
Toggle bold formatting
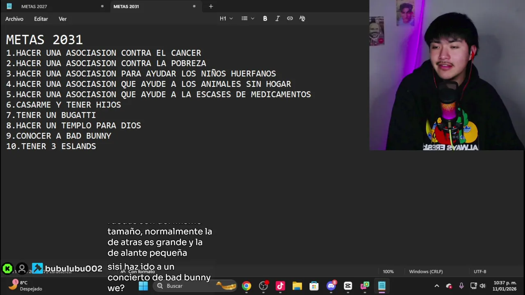(x=265, y=18)
